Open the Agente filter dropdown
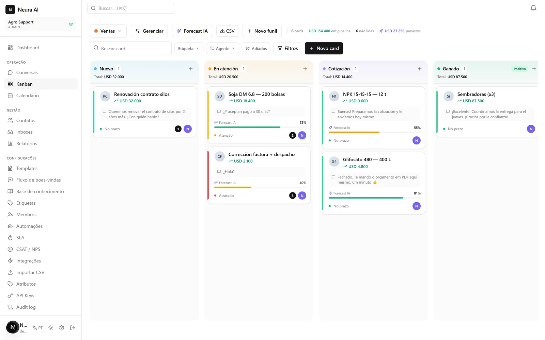The width and height of the screenshot is (545, 340). [x=222, y=48]
